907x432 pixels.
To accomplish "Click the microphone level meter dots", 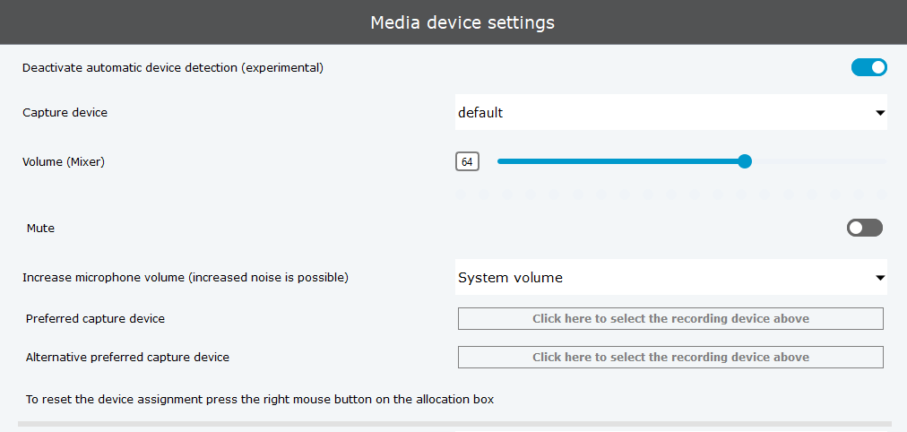I will (672, 193).
